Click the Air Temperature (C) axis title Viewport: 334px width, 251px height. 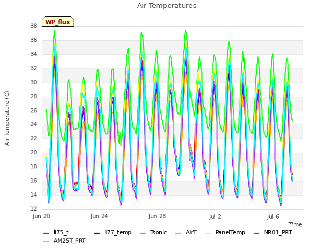(7, 119)
